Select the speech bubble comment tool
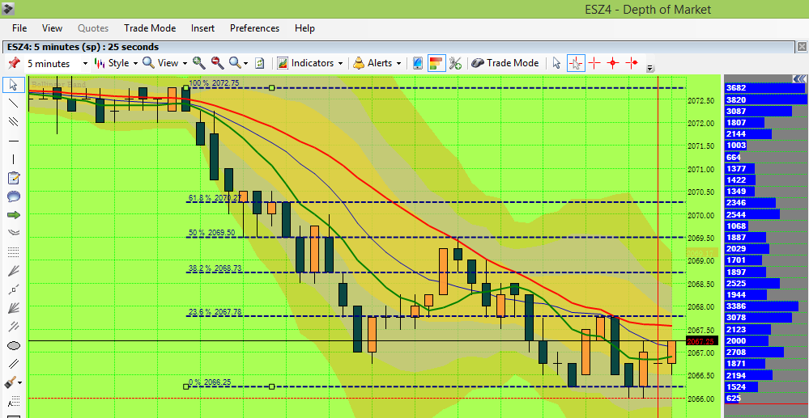Viewport: 809px width, 418px height. click(x=14, y=196)
